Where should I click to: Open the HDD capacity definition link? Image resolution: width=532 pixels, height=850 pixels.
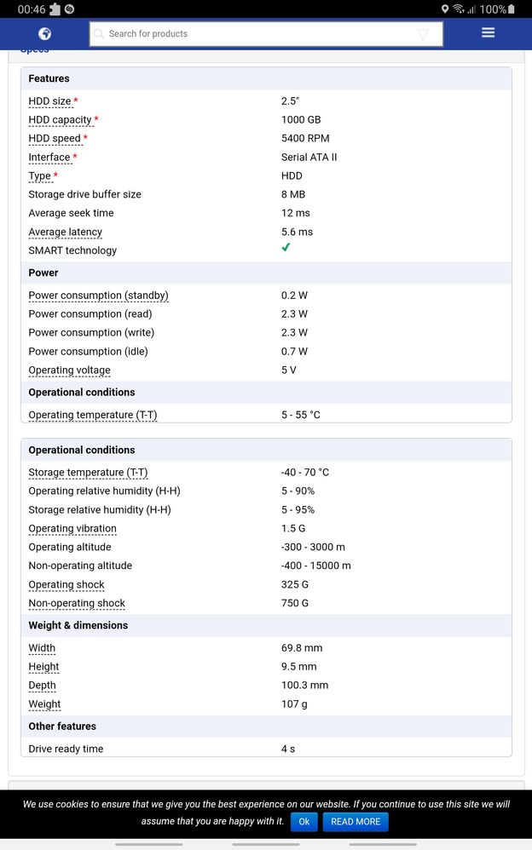pyautogui.click(x=60, y=119)
